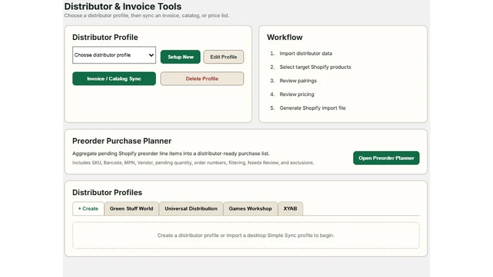Image resolution: width=493 pixels, height=277 pixels.
Task: Open the Choose distributor profile dropdown
Action: (x=114, y=55)
